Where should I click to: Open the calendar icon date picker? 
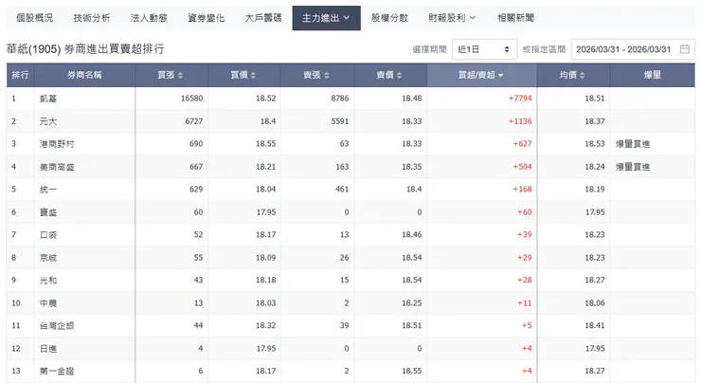pyautogui.click(x=685, y=49)
